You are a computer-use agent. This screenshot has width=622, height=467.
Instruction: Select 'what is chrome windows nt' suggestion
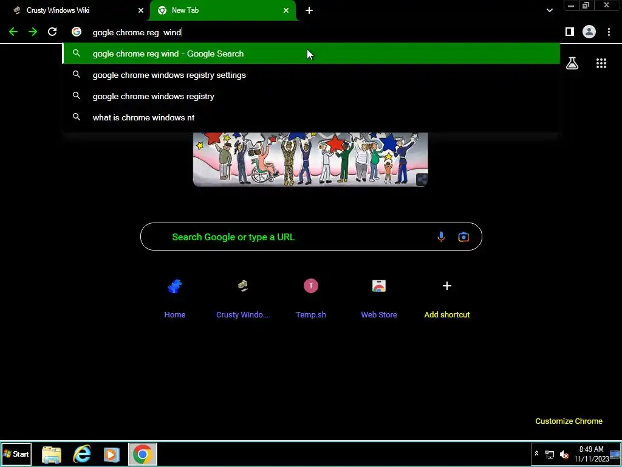tap(311, 117)
